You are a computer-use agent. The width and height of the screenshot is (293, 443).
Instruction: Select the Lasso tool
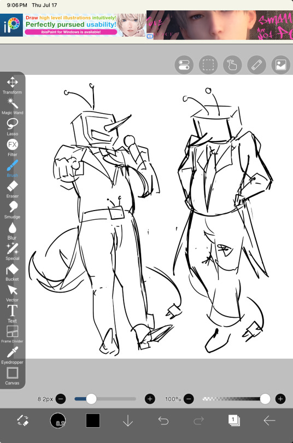(12, 127)
